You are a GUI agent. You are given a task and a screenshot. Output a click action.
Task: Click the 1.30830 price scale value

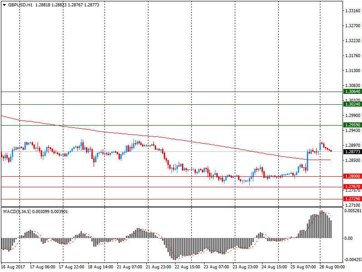click(352, 86)
